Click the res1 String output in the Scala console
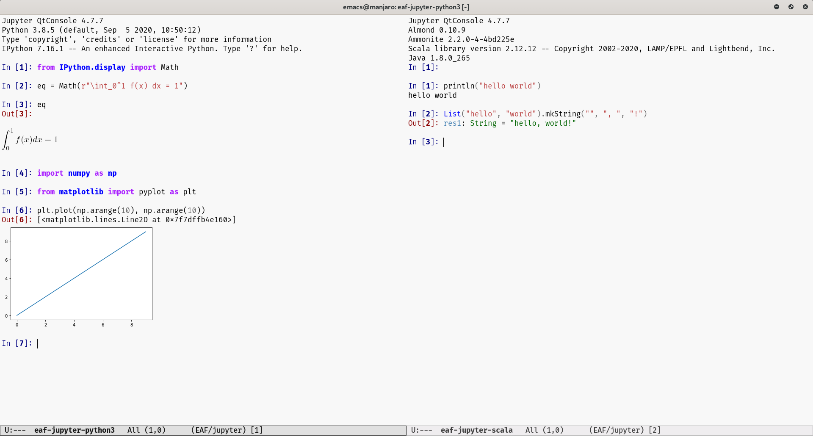This screenshot has width=813, height=445. tap(509, 123)
